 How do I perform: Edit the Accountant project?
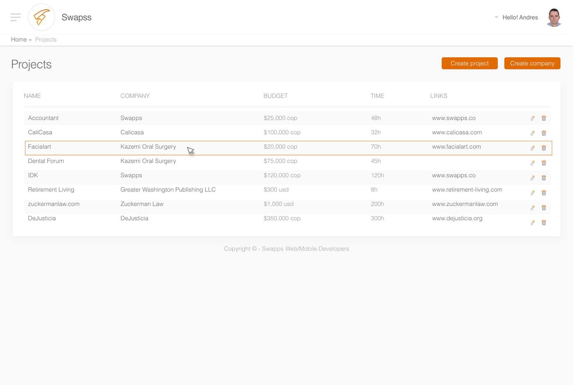532,118
